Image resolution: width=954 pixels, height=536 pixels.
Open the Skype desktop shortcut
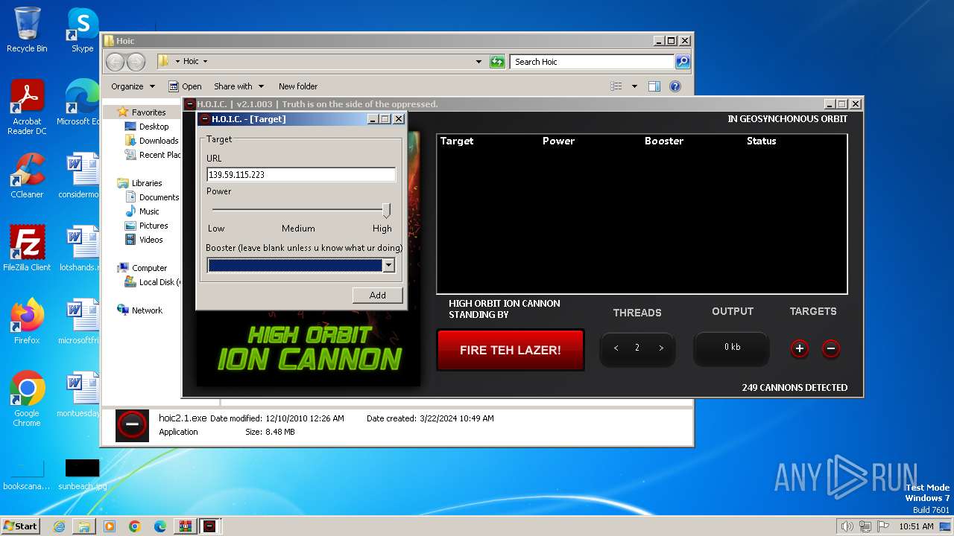pos(82,30)
